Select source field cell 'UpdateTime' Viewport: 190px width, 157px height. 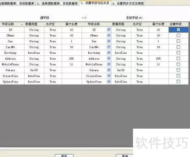point(12,82)
